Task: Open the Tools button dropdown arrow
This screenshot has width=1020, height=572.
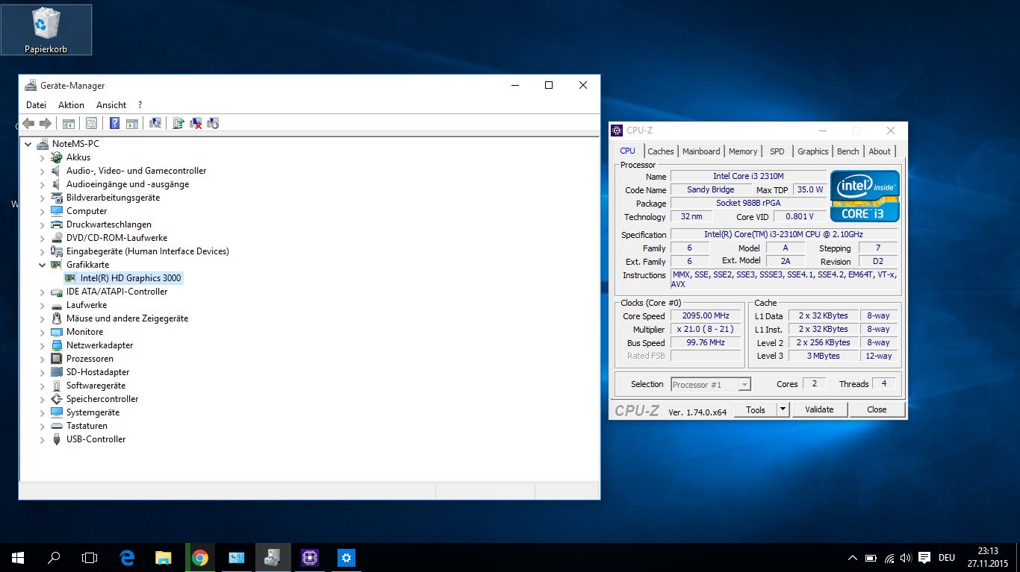Action: pos(783,409)
